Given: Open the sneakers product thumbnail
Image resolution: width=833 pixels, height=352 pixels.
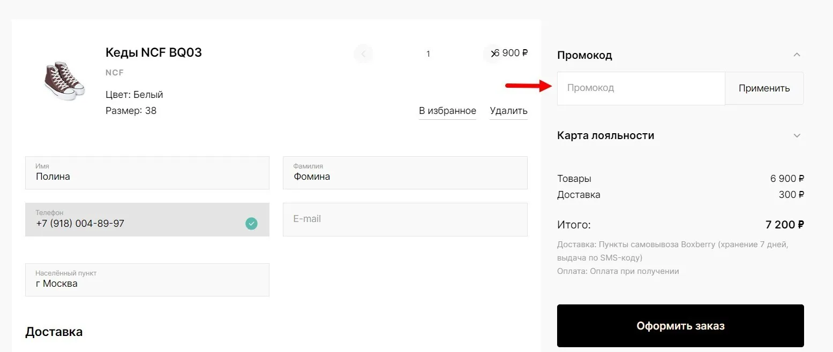Looking at the screenshot, I should (64, 81).
